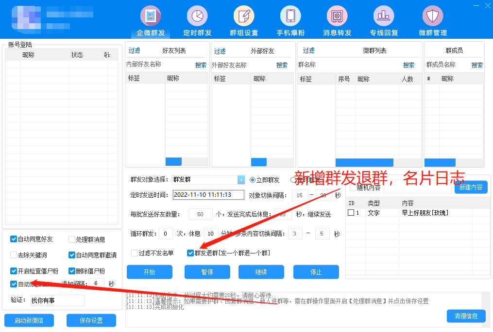Toggle the 自动同意好友 checkbox
Viewport: 493px width, 332px height.
14,239
